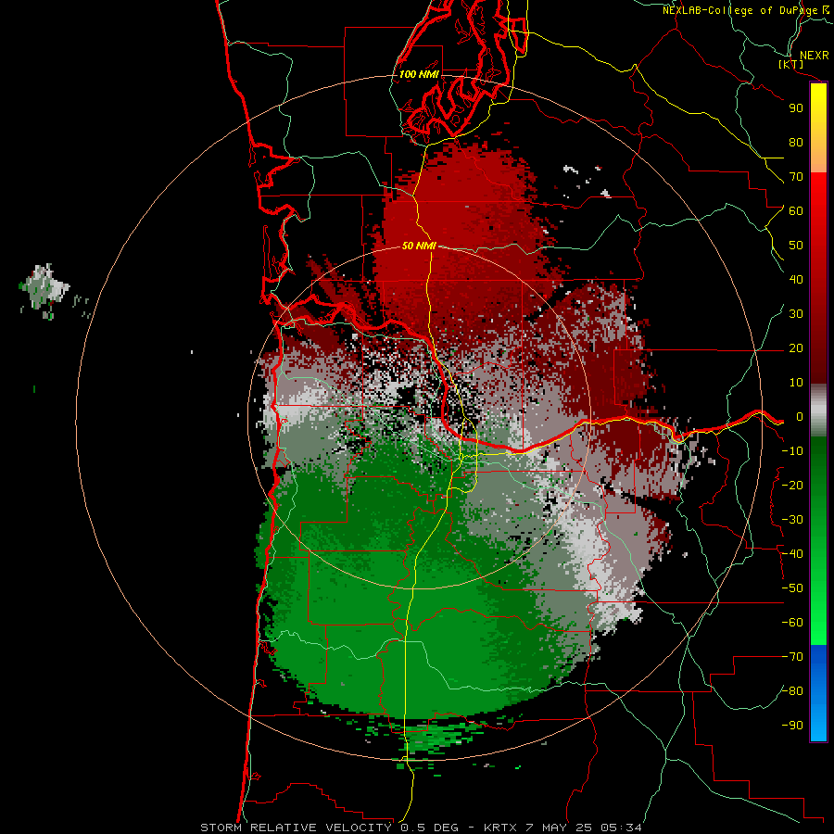Screen dimensions: 834x834
Task: Click the -70 value on the velocity scale
Action: point(792,657)
